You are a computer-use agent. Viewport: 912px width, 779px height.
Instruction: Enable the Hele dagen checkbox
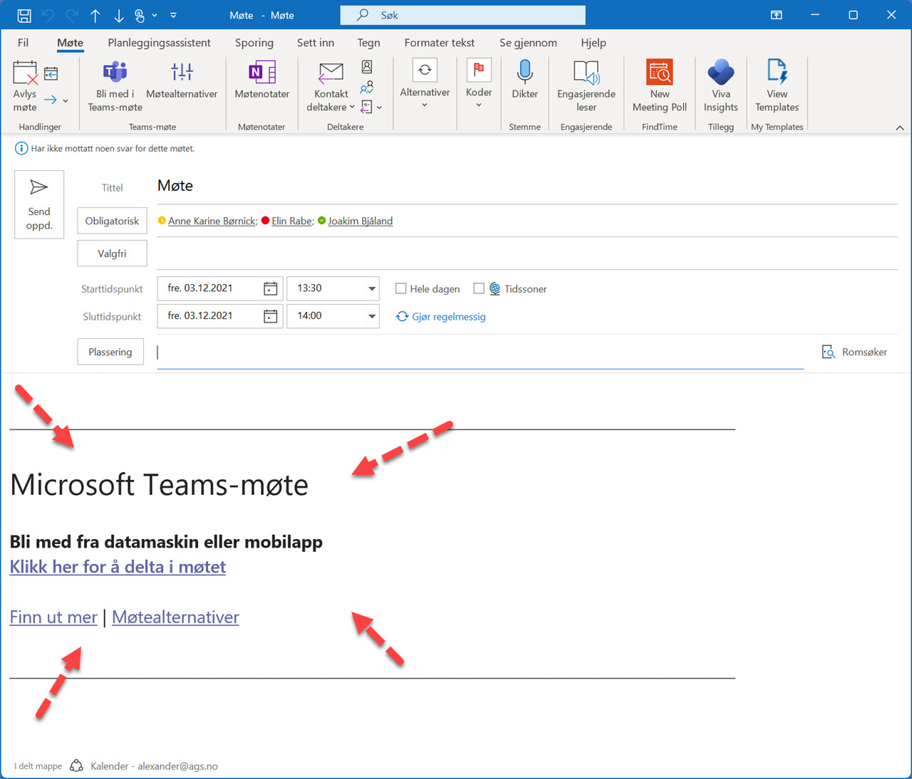401,288
